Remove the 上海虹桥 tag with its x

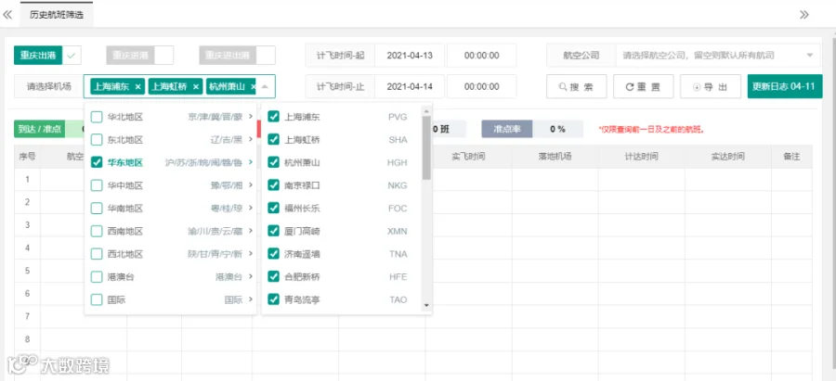click(196, 87)
